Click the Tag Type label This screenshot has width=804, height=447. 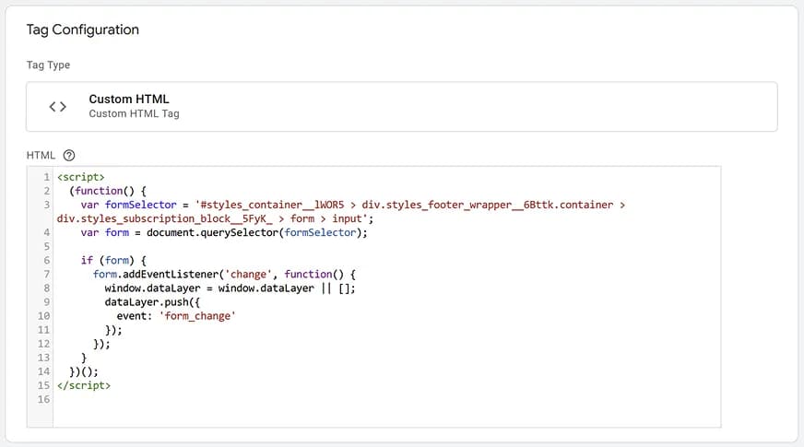(x=48, y=65)
